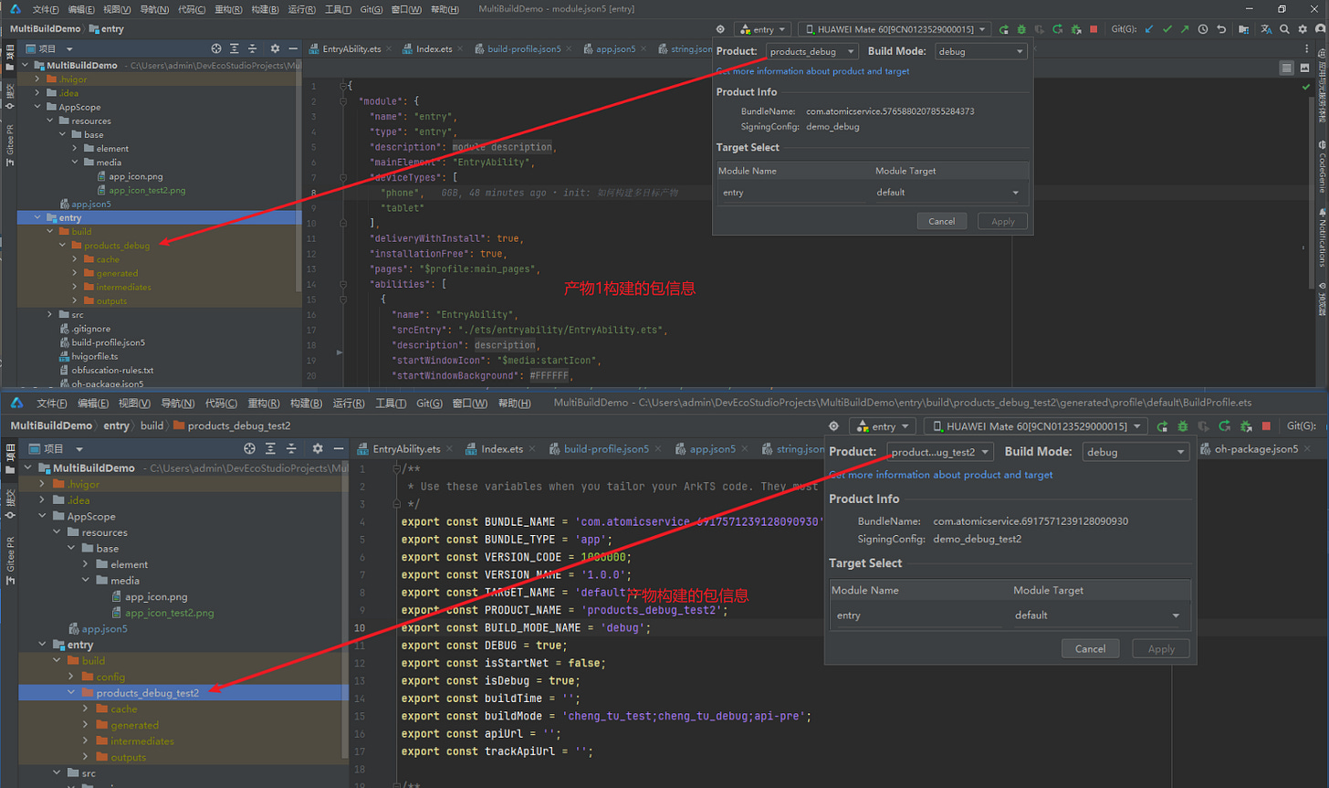The width and height of the screenshot is (1329, 788).
Task: Click Git commit checkmark in upper window
Action: [1167, 29]
